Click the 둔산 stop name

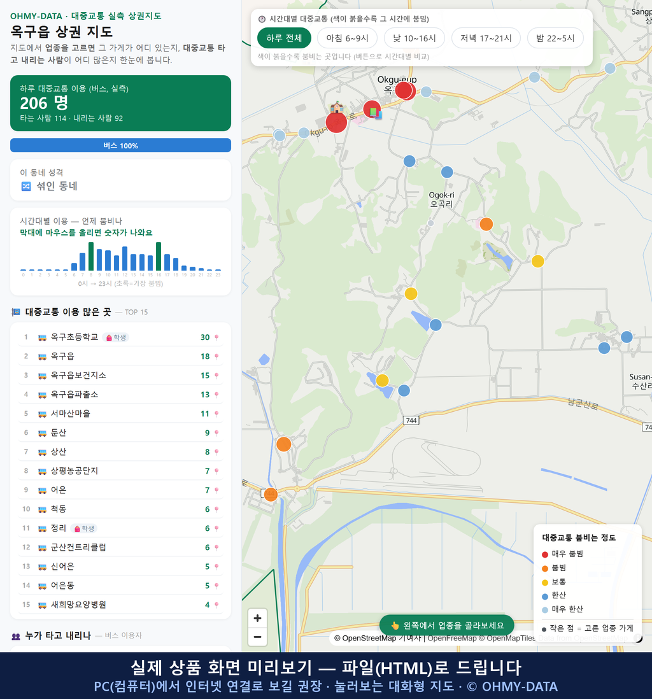pos(59,433)
